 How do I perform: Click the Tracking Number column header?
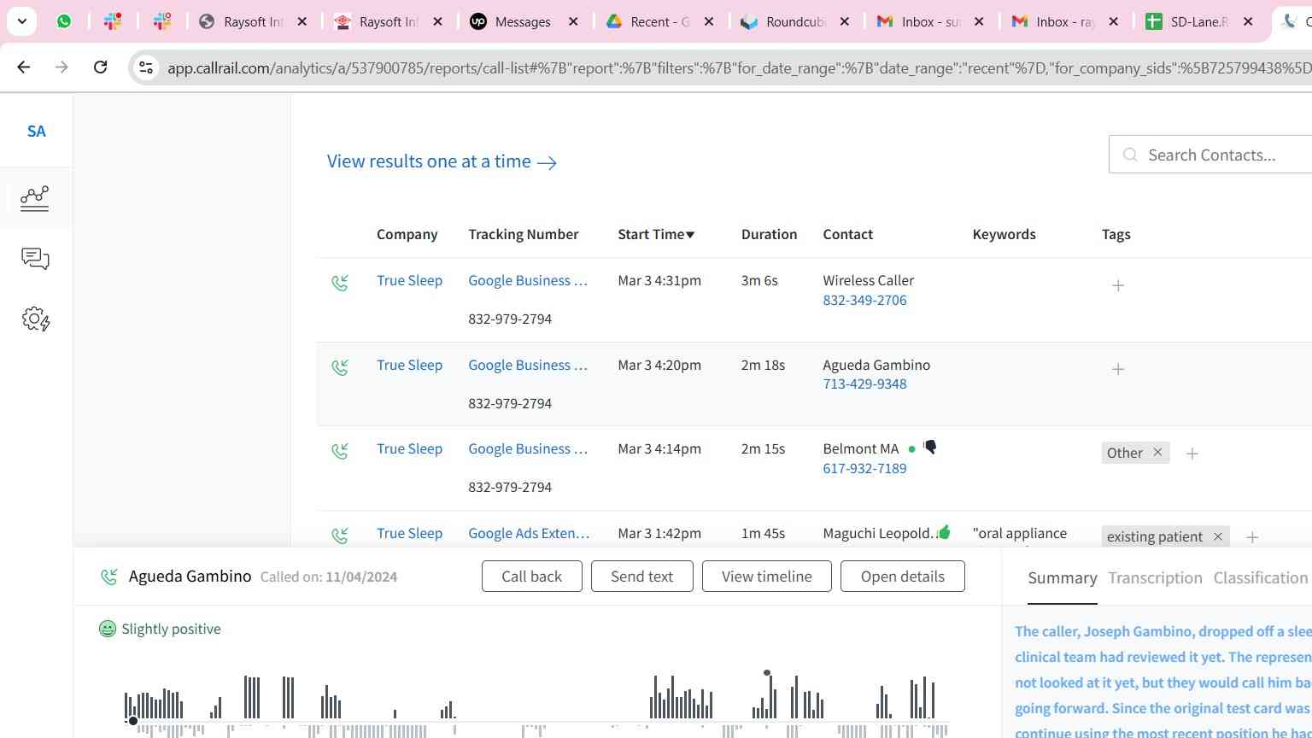[x=523, y=234]
